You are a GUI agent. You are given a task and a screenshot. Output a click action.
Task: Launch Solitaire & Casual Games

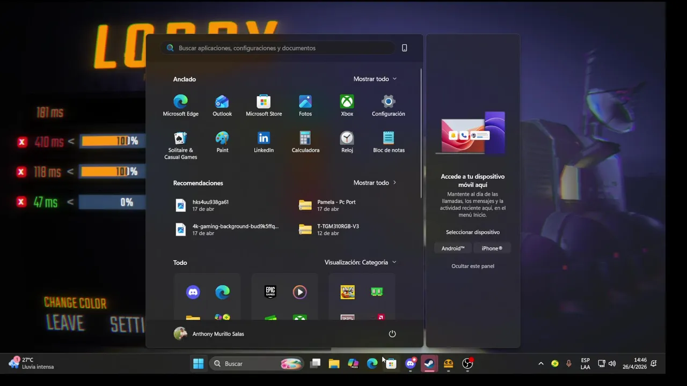click(x=180, y=145)
